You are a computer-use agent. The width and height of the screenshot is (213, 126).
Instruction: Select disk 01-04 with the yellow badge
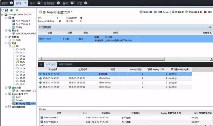pos(22,62)
